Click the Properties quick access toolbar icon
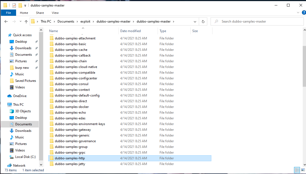The width and height of the screenshot is (306, 174). tap(14, 5)
